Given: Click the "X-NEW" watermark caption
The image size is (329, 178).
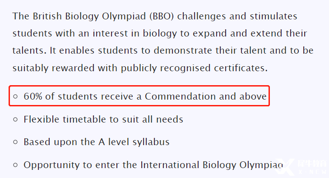Looking at the screenshot, I should (312, 172).
